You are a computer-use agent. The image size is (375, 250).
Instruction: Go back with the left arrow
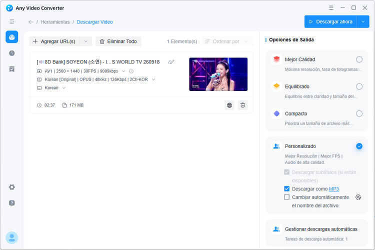click(x=30, y=22)
